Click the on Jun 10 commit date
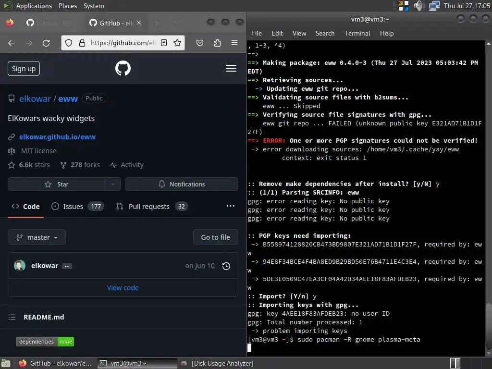Image resolution: width=492 pixels, height=369 pixels. pyautogui.click(x=200, y=266)
